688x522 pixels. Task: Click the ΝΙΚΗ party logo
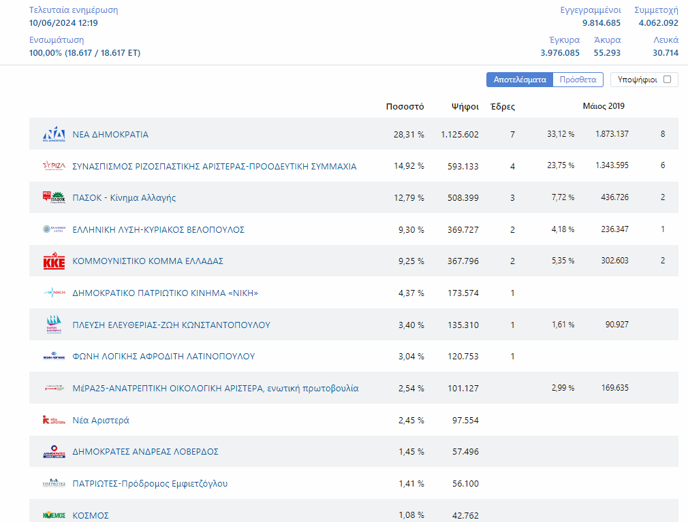tap(54, 293)
